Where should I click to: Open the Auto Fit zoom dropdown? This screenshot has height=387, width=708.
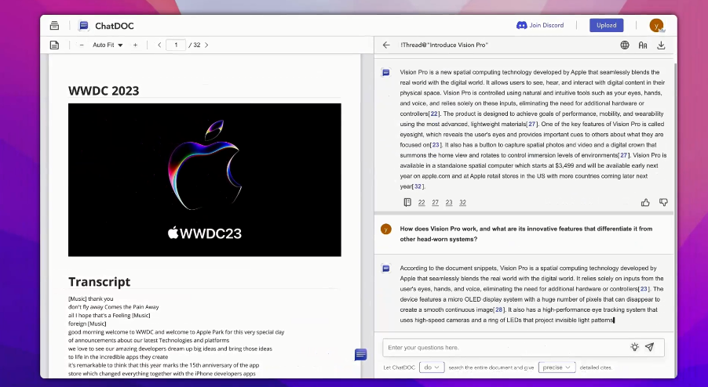point(108,45)
